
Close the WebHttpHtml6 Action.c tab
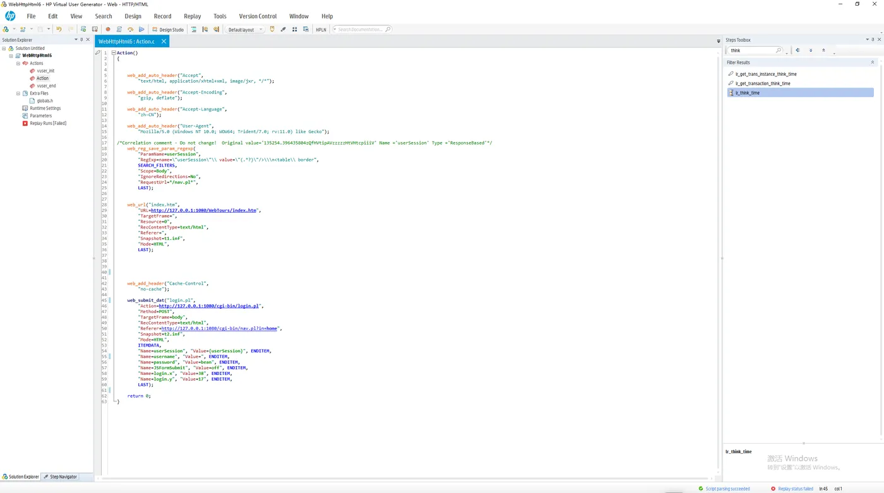tap(164, 41)
